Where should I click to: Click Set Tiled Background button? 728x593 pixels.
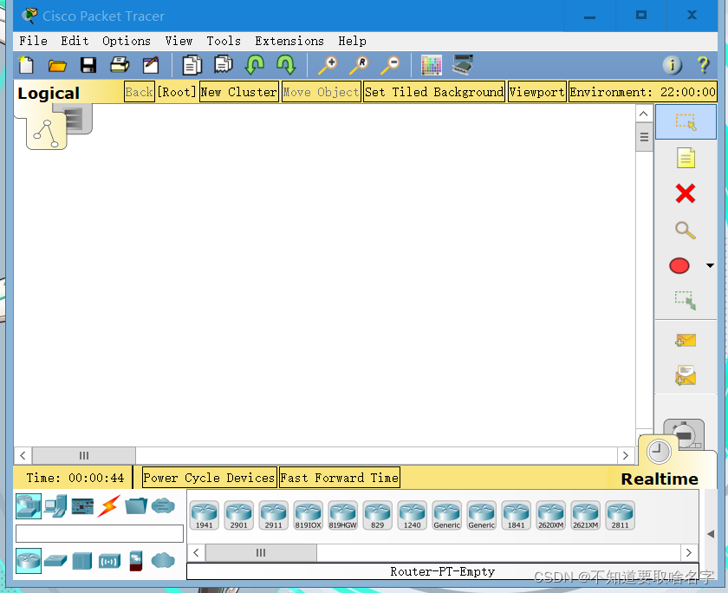tap(434, 92)
